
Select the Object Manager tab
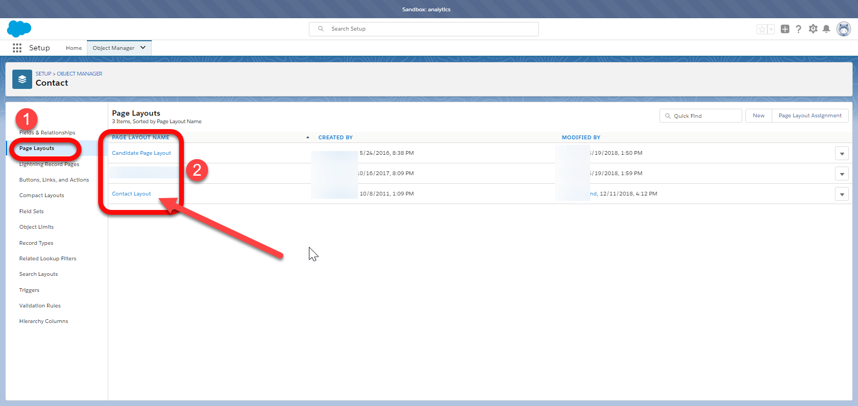[114, 48]
